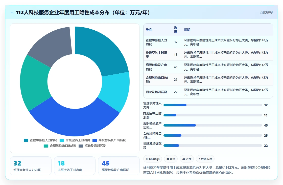Click progress bar for 离职替换及产出损耗

tap(213, 125)
